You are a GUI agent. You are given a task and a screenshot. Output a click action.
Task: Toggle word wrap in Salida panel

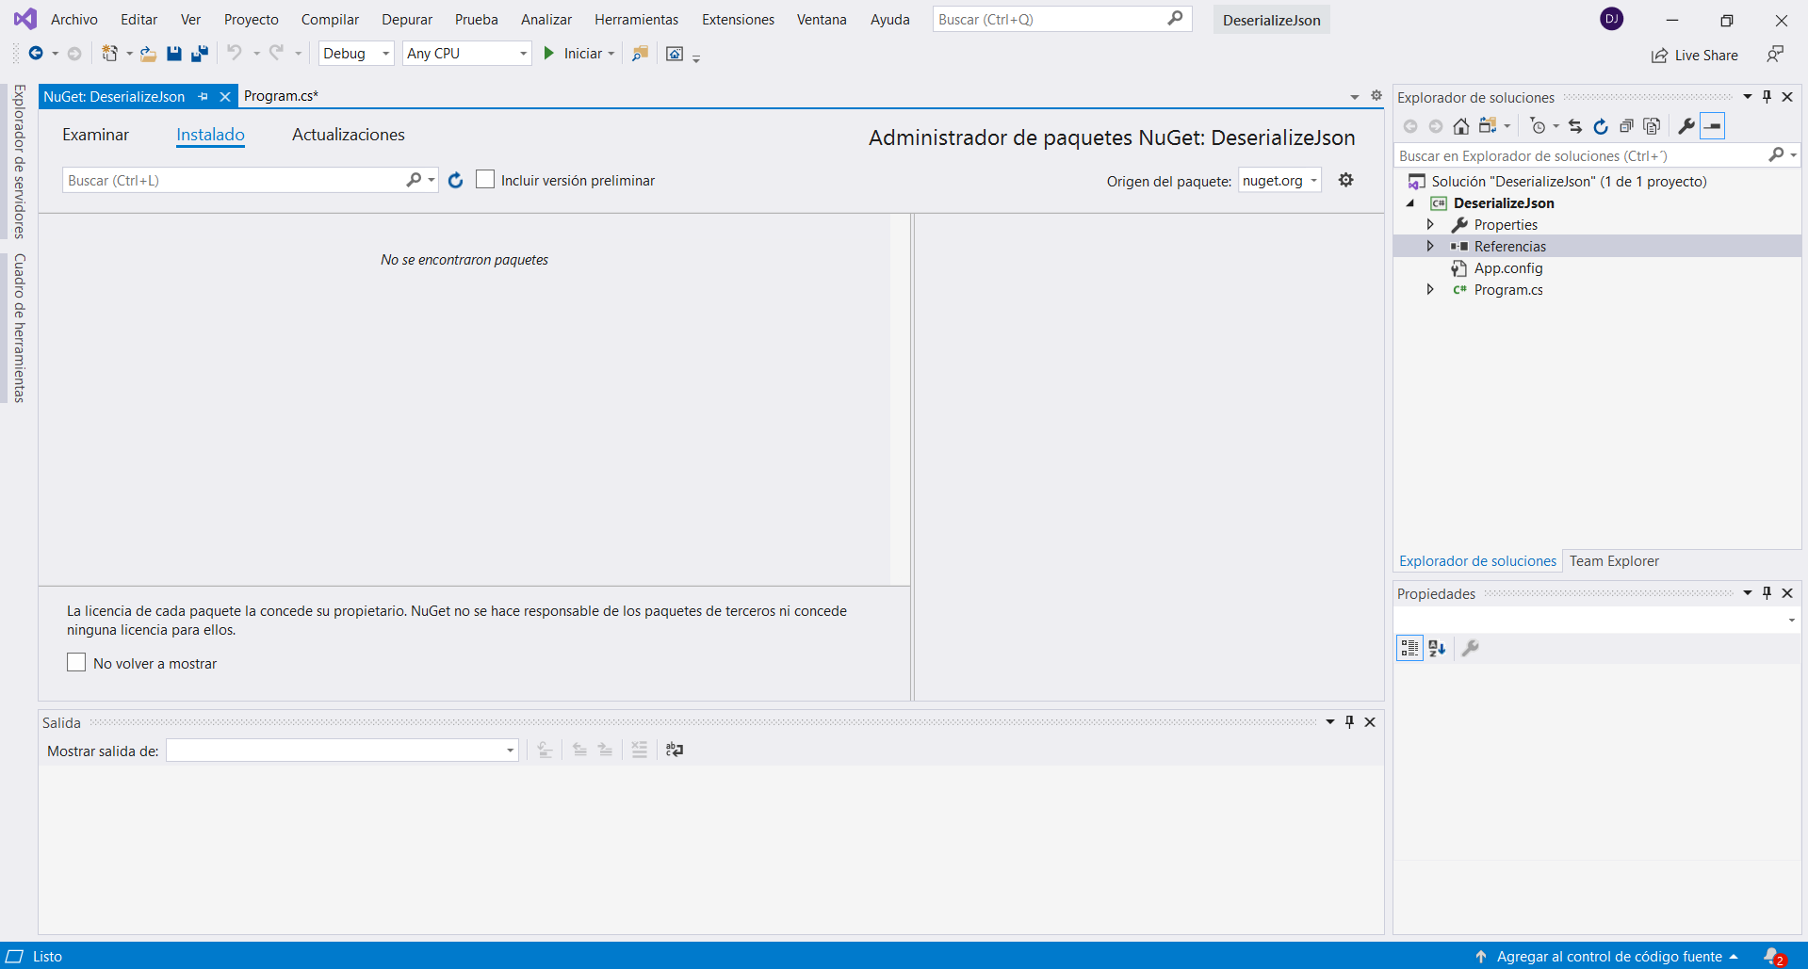[x=675, y=750]
